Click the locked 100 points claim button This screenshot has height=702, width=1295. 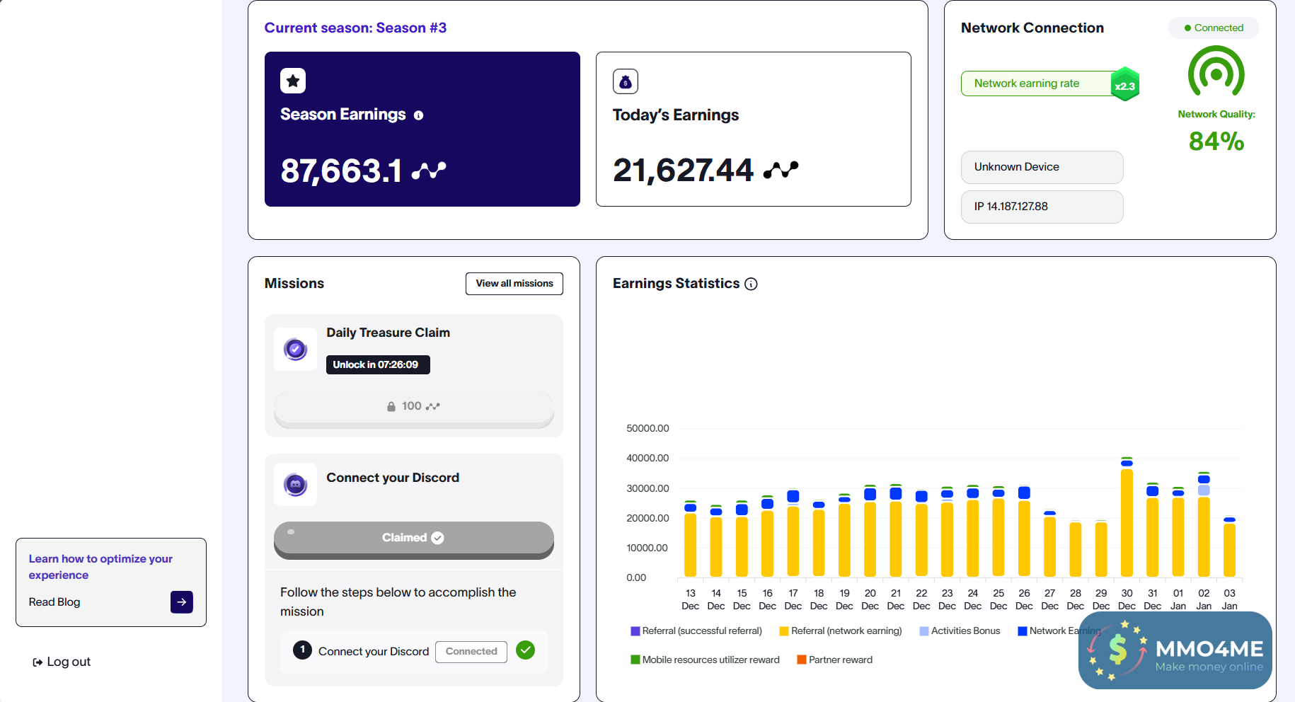(x=413, y=407)
